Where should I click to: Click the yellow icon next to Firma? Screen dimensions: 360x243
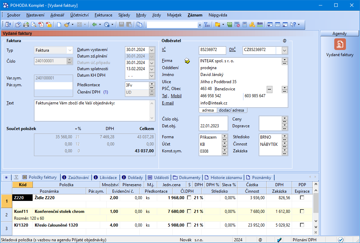[x=187, y=61]
